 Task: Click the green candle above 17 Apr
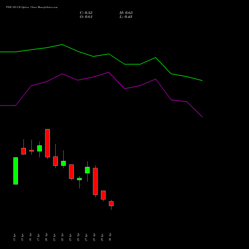click(x=39, y=148)
